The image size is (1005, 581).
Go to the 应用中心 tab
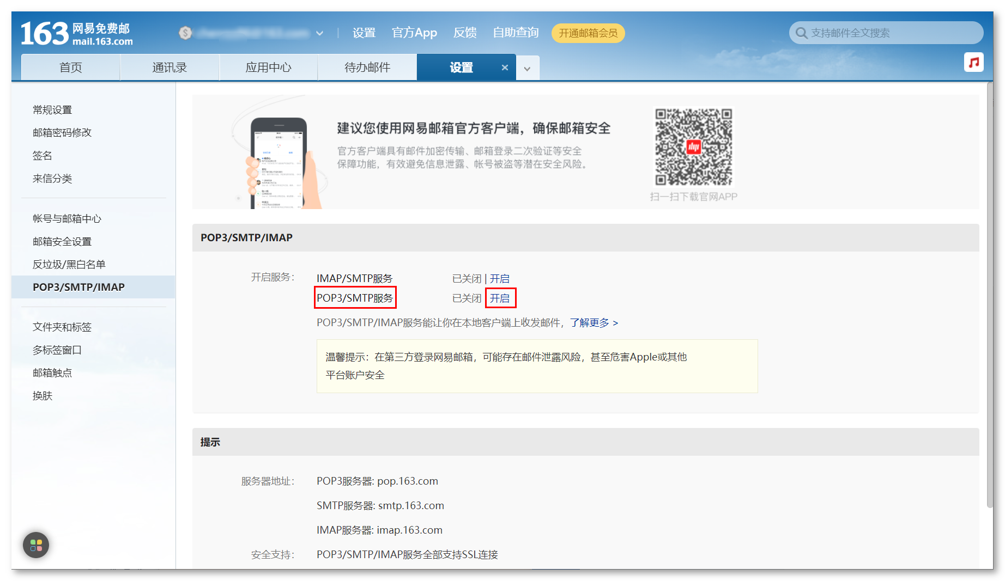pyautogui.click(x=269, y=68)
